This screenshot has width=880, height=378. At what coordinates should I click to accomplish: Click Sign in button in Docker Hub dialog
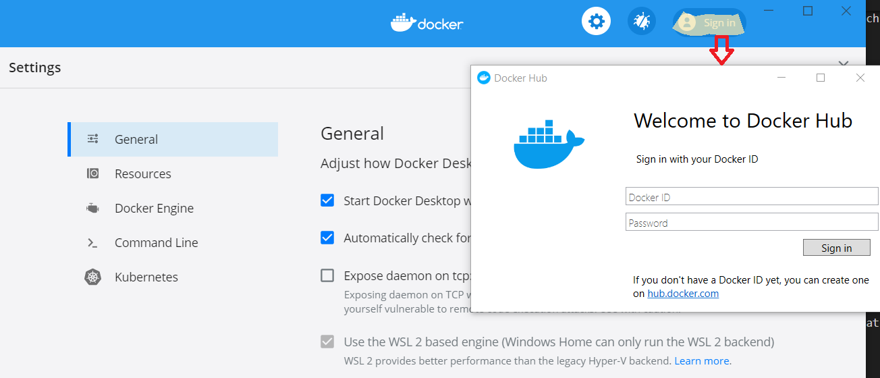(836, 248)
